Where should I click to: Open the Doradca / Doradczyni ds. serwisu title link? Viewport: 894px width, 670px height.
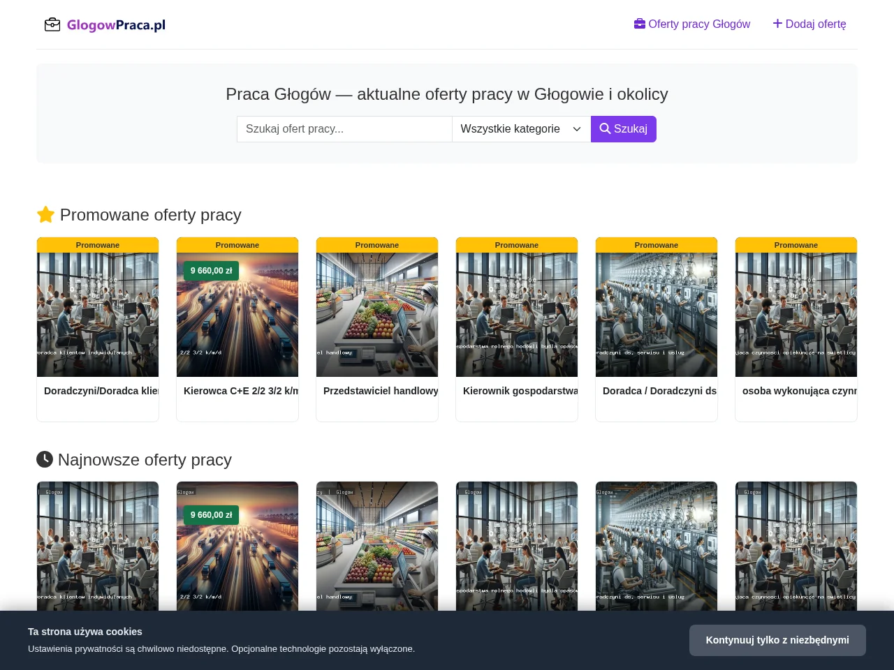point(659,391)
